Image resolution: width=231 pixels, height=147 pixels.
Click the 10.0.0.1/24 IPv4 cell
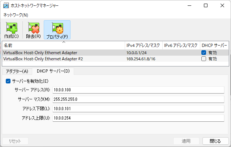tap(136, 53)
